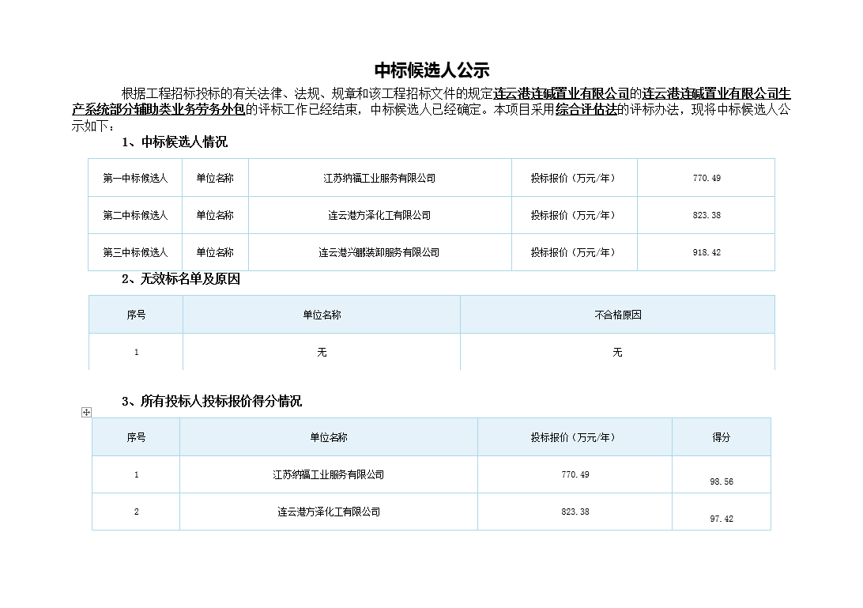Select cell 第三中标候选人

point(135,252)
